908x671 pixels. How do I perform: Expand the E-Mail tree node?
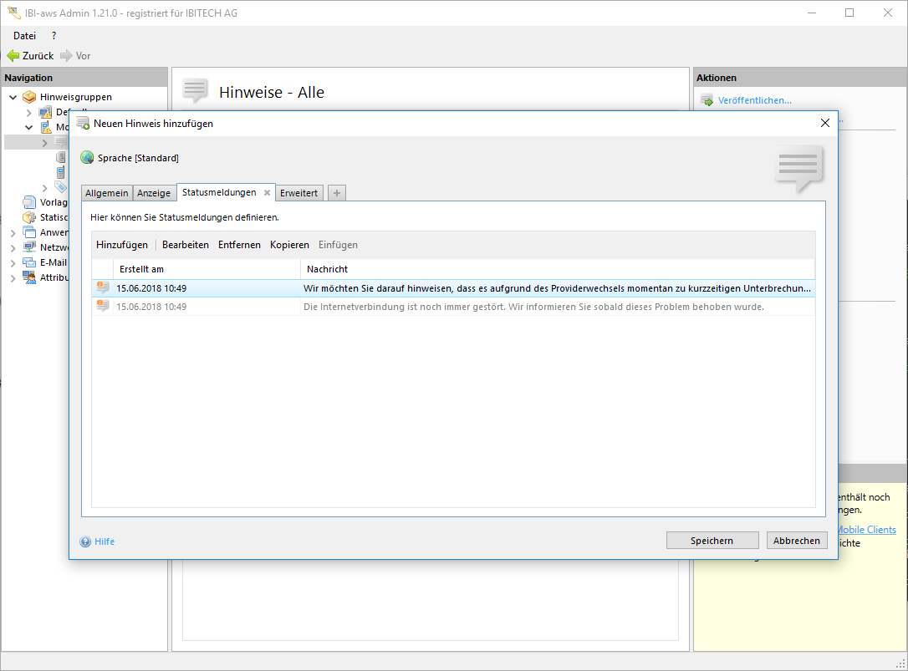pos(13,262)
